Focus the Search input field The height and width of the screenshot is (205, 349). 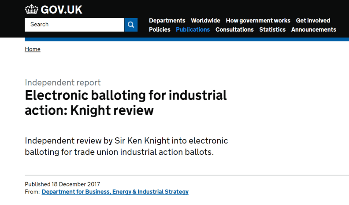[74, 25]
